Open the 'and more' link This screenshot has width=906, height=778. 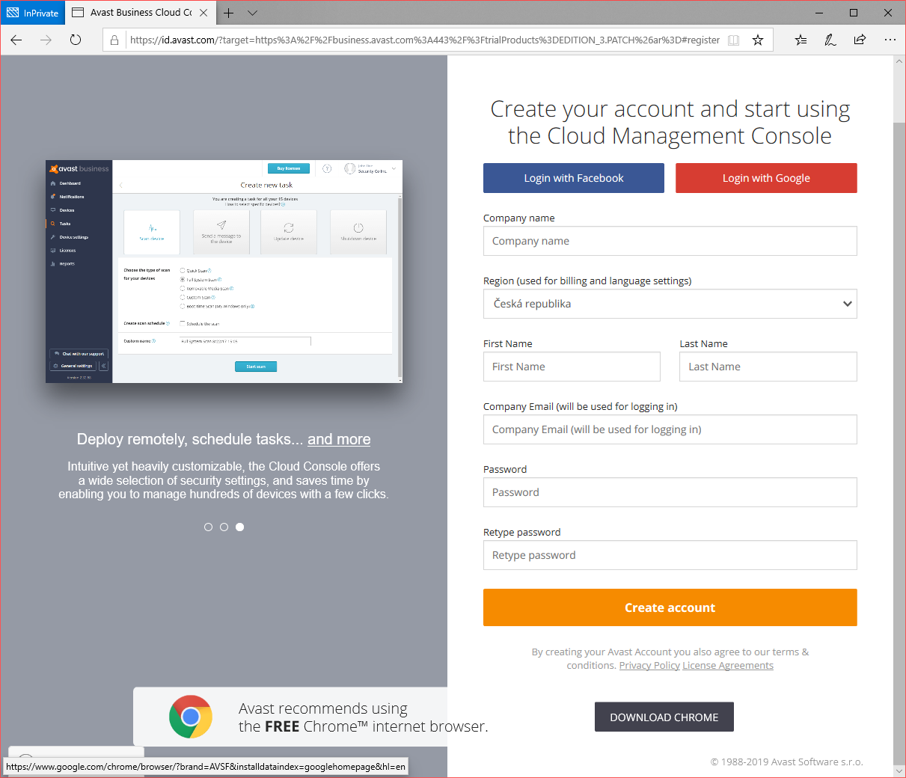339,439
